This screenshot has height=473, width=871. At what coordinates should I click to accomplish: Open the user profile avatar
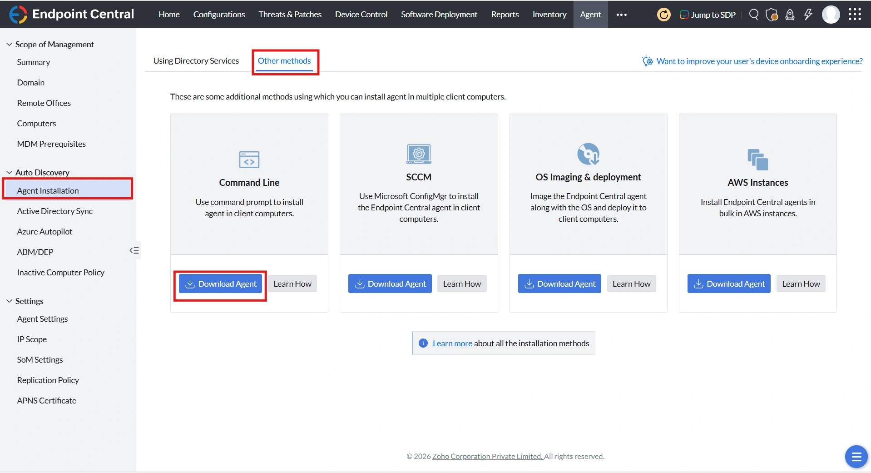tap(831, 15)
